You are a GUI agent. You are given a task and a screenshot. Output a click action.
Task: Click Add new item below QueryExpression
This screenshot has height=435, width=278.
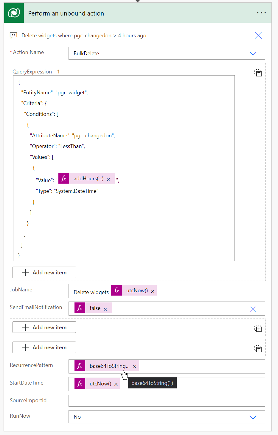pos(44,272)
